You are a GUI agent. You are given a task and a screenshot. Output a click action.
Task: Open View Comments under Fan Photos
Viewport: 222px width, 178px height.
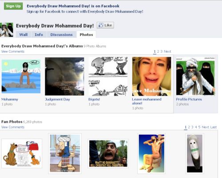(x=13, y=127)
